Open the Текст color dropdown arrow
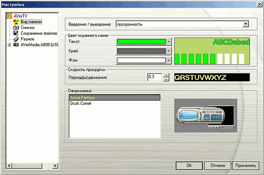The image size is (264, 175). (169, 42)
